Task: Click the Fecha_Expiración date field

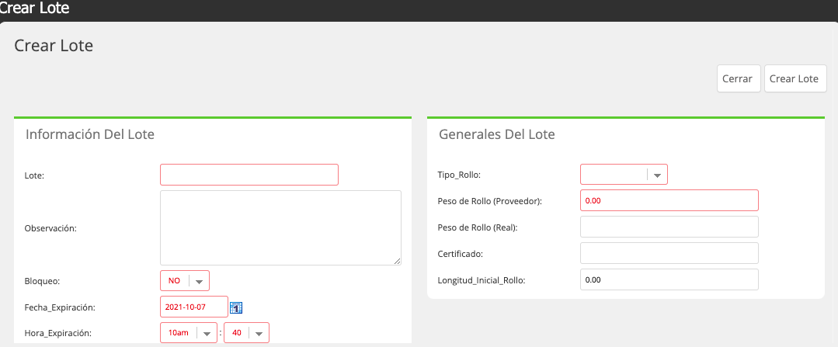Action: tap(194, 307)
